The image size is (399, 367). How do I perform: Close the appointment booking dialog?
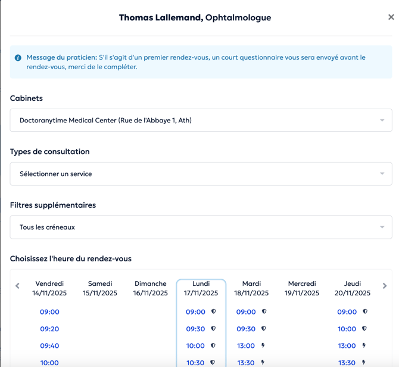click(x=391, y=17)
